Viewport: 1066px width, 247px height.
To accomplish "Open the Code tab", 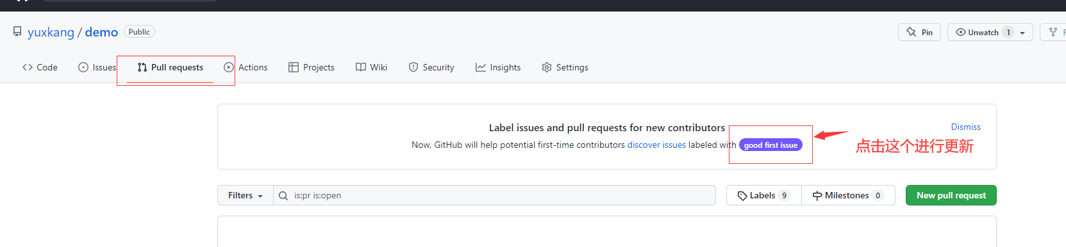I will coord(40,67).
